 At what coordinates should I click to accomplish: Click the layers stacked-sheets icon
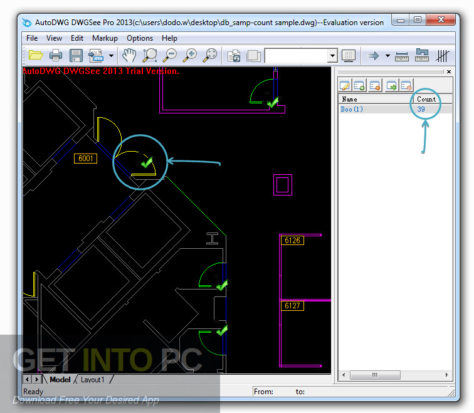[253, 56]
